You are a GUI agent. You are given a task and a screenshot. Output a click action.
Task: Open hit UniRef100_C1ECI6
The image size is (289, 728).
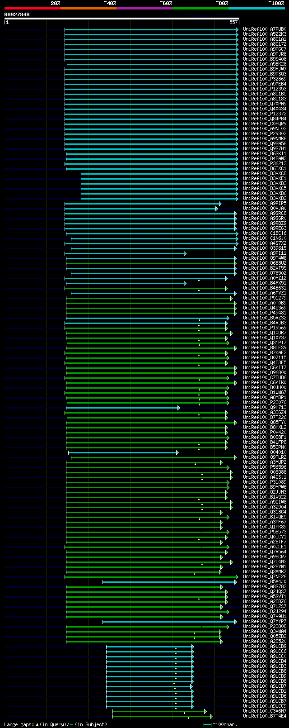click(265, 233)
